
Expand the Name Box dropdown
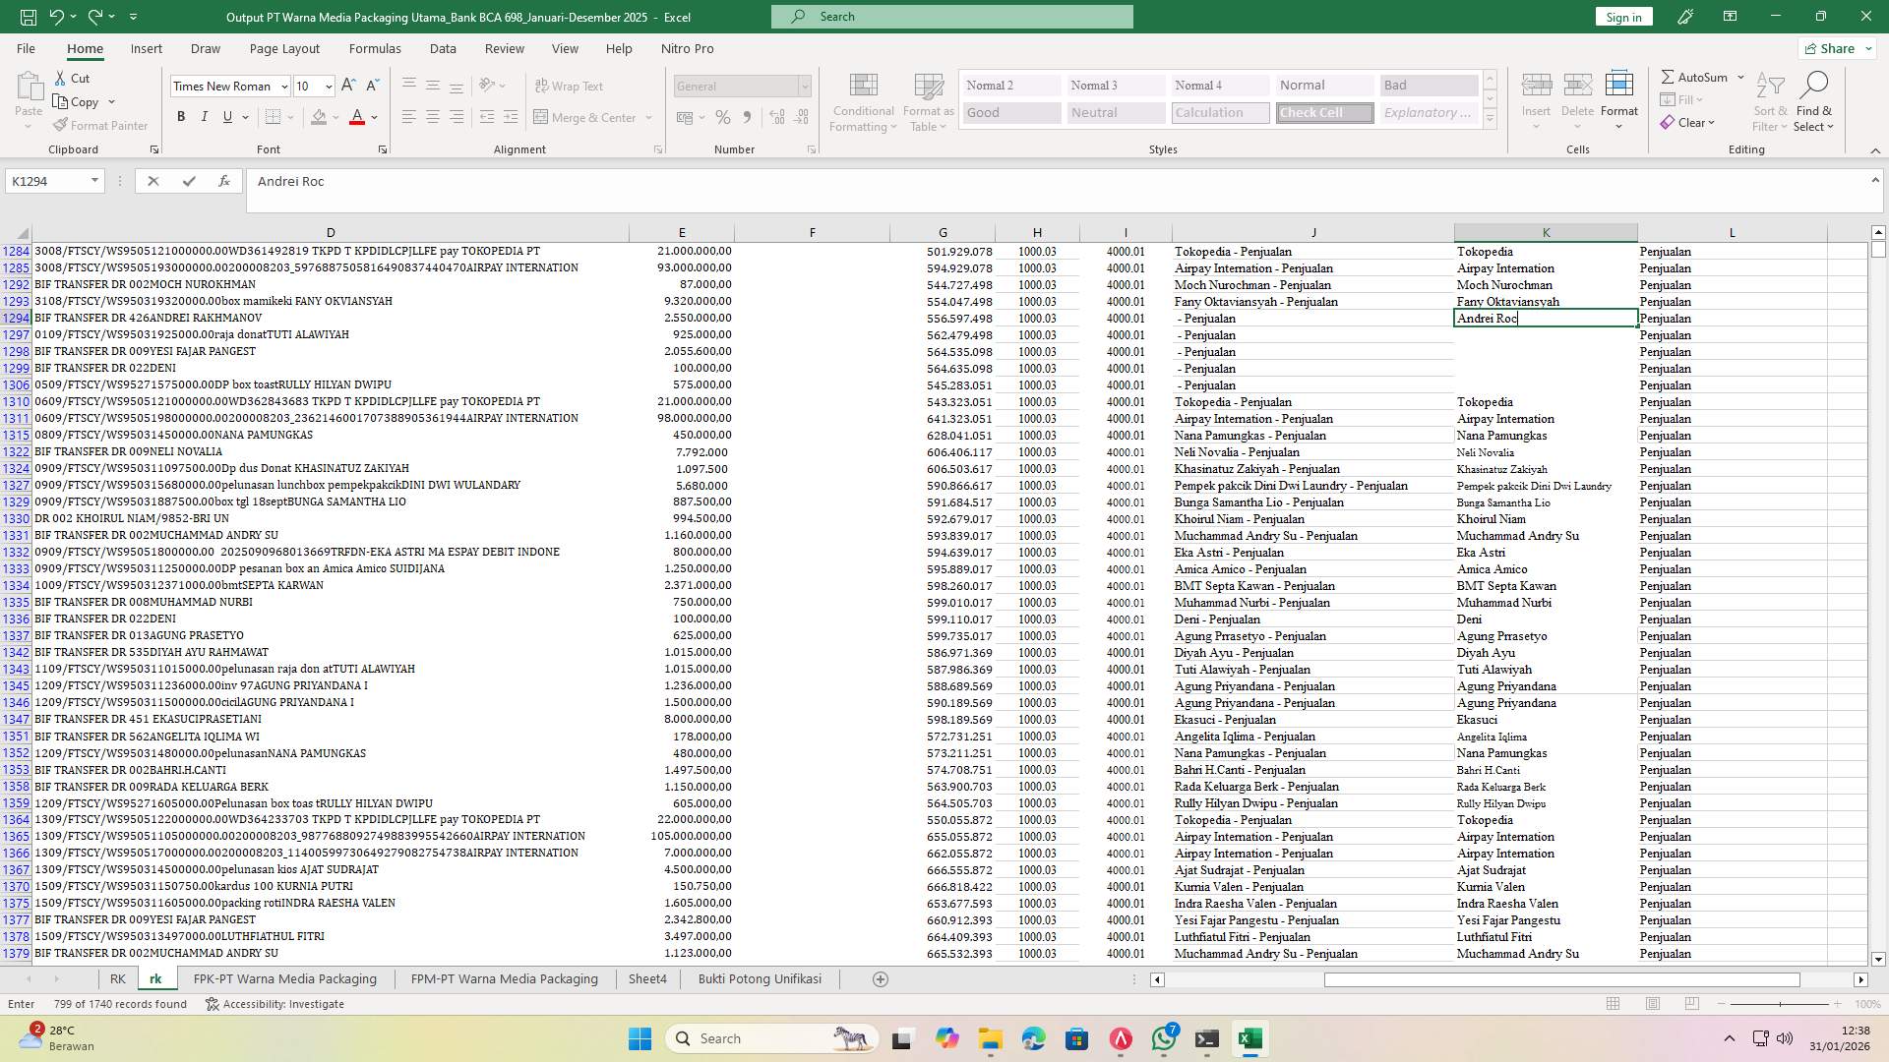pyautogui.click(x=94, y=181)
